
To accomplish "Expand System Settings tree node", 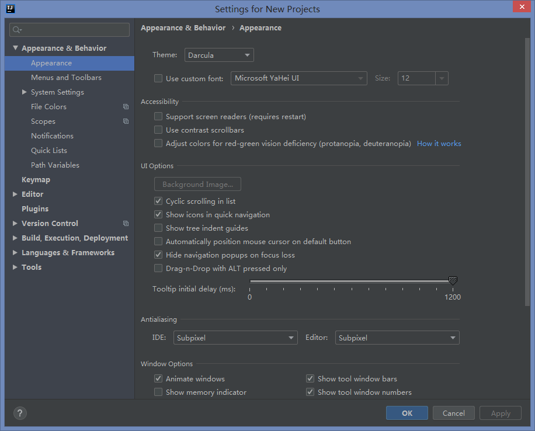I will click(x=25, y=92).
